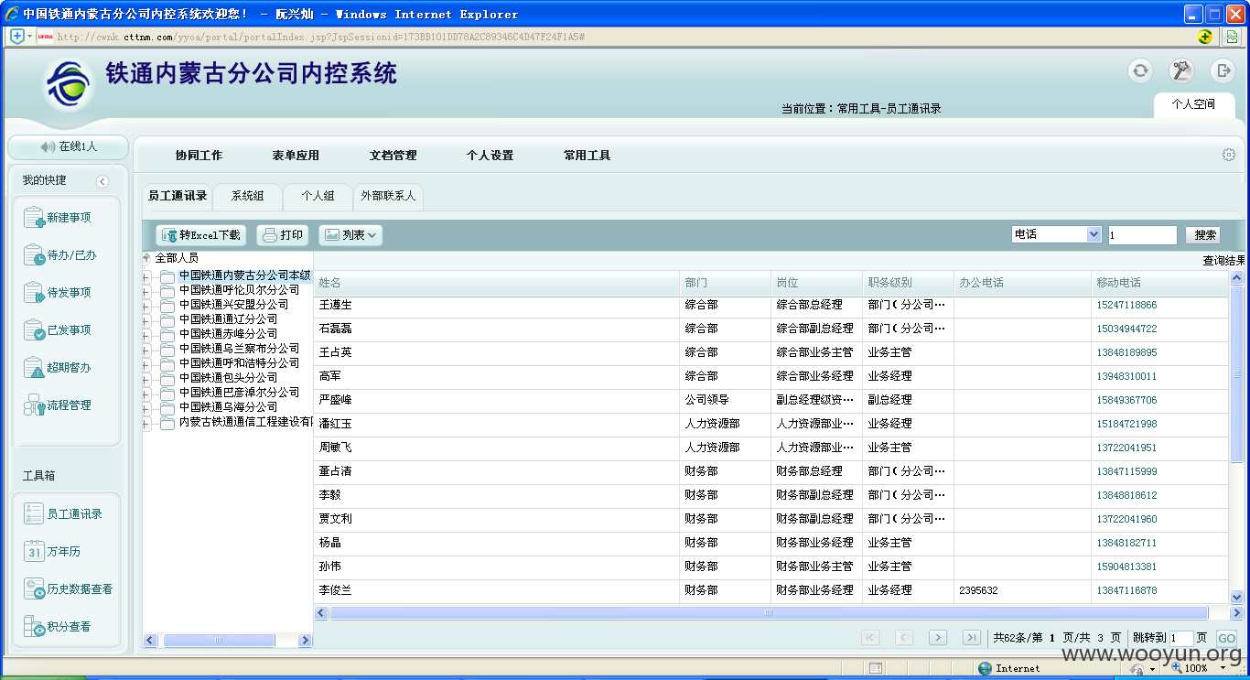Click the refresh icon in header

(1140, 70)
